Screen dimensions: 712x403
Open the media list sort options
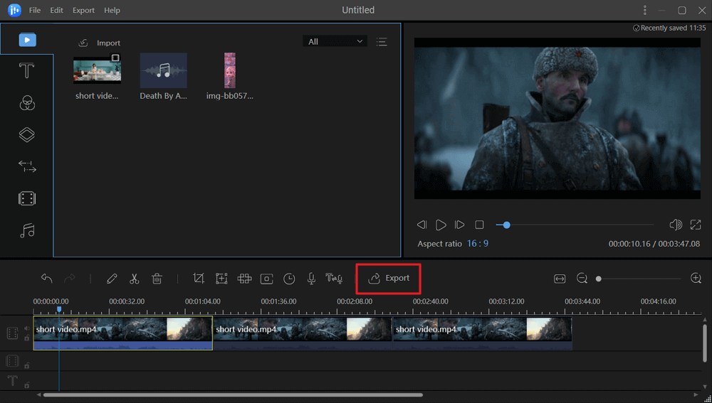coord(382,42)
